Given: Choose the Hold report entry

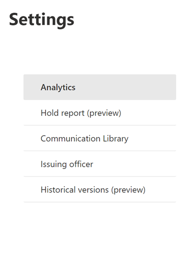Looking at the screenshot, I should (100, 113).
